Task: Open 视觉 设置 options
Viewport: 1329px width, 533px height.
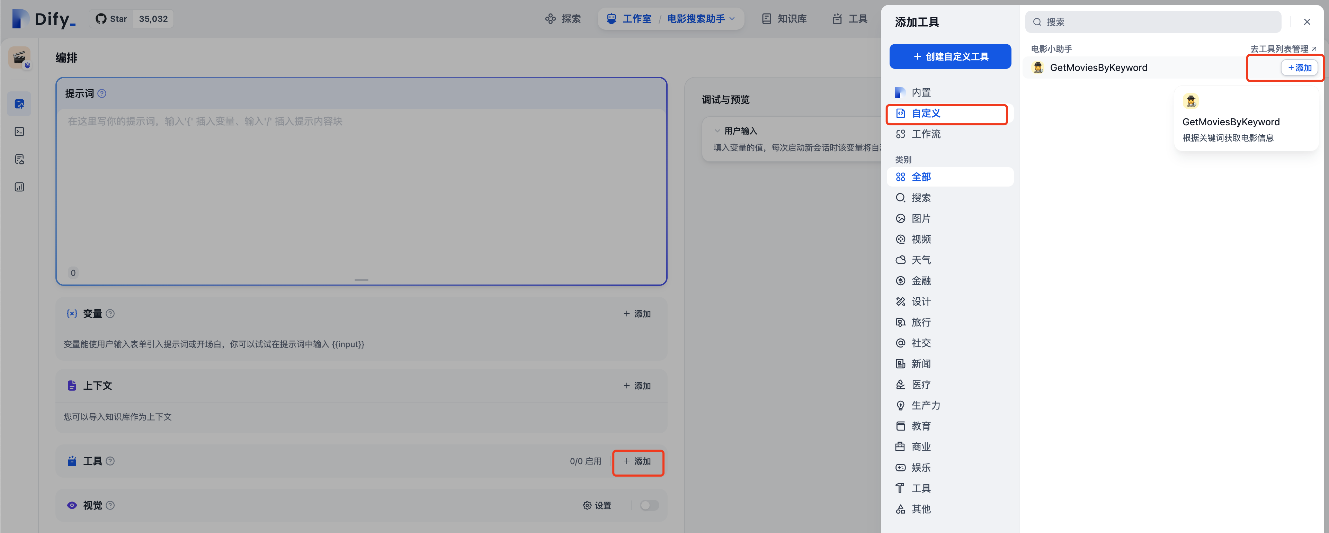Action: (597, 505)
